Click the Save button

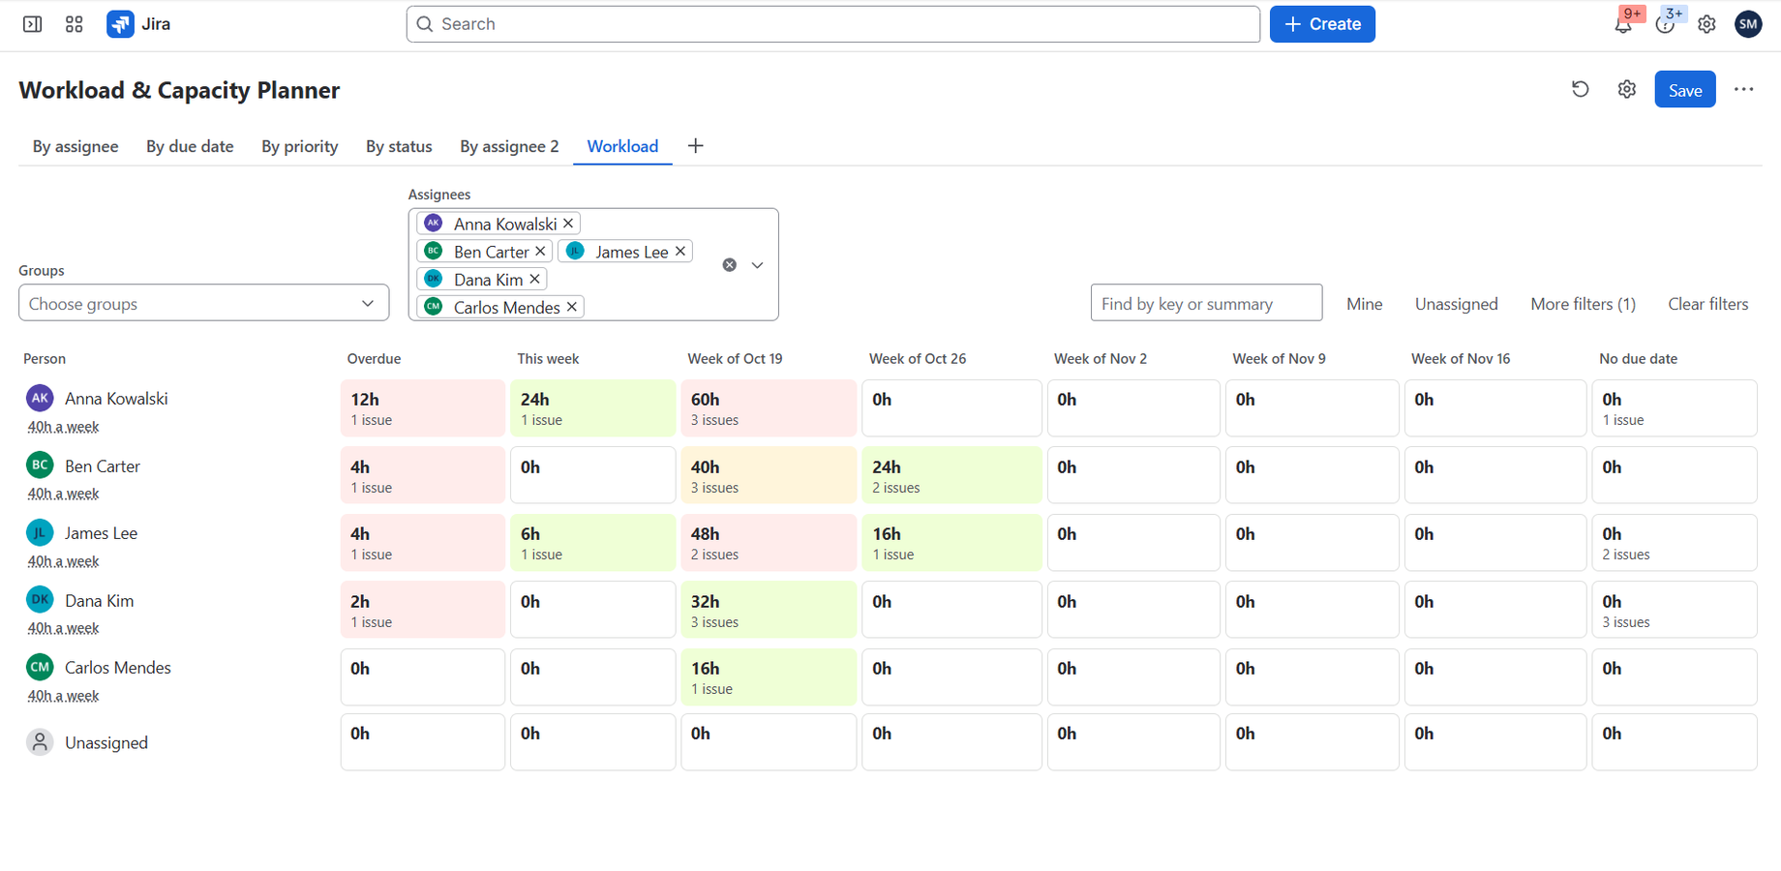tap(1685, 89)
